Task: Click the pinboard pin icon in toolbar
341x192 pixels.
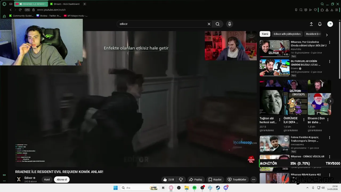Action: pyautogui.click(x=296, y=10)
